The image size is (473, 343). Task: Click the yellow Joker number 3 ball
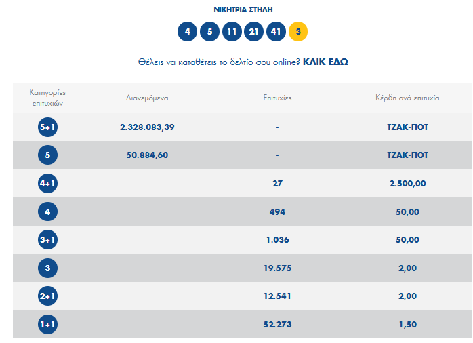point(298,31)
